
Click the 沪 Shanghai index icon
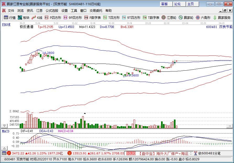(9, 153)
